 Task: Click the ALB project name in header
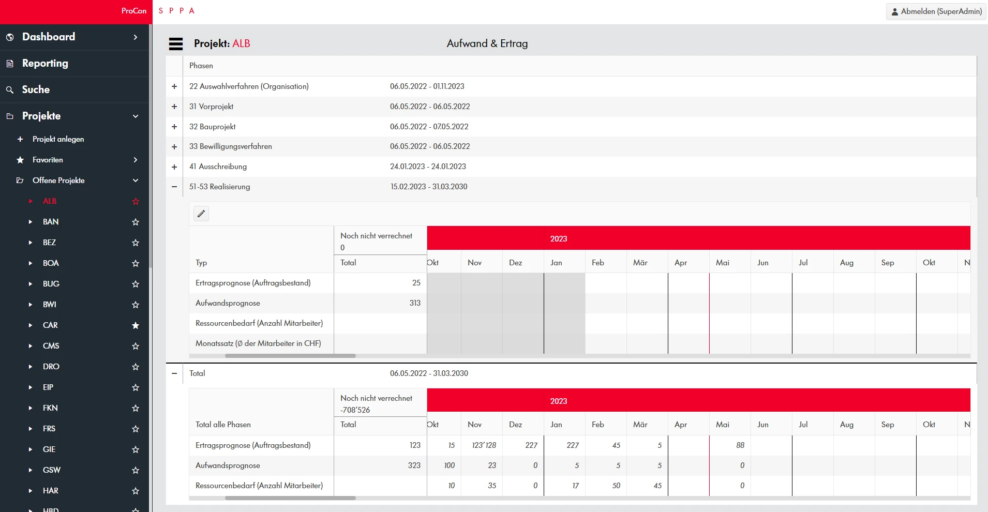241,44
